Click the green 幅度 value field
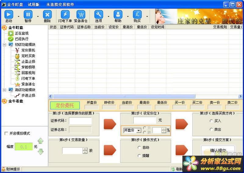 click(x=24, y=147)
